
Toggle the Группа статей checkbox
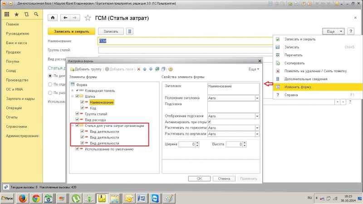77,114
